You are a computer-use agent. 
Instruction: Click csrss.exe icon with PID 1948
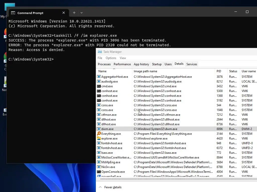coord(99,110)
